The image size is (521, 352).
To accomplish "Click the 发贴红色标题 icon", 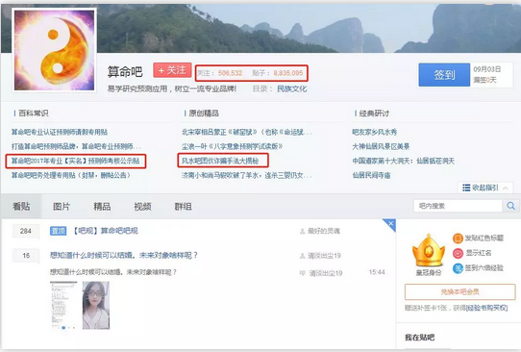I will [458, 239].
